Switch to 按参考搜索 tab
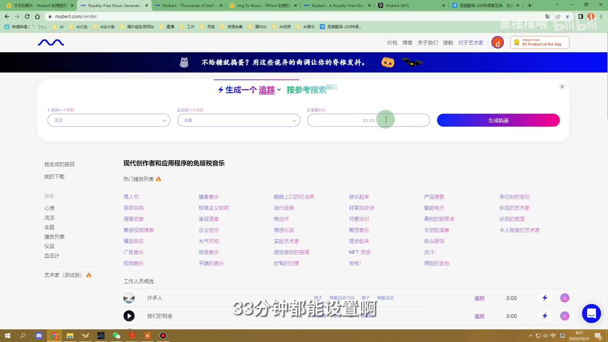This screenshot has height=342, width=608. tap(306, 90)
